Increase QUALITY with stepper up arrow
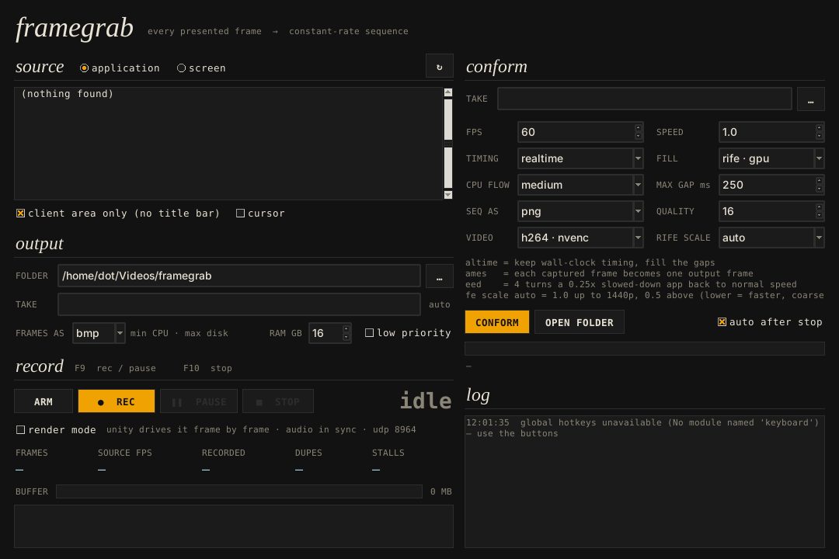 [x=819, y=207]
